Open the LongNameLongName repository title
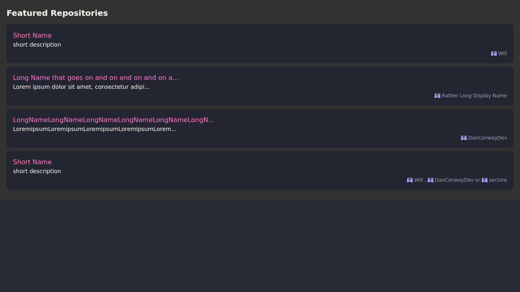 click(113, 120)
